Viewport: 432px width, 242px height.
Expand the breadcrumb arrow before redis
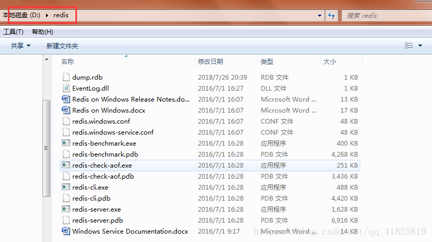[x=47, y=15]
